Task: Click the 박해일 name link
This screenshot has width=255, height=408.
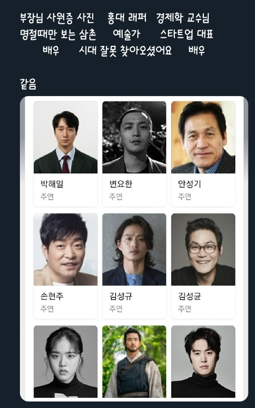Action: point(52,184)
